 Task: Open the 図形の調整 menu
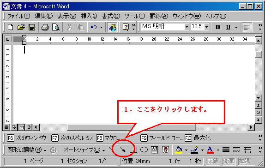coord(27,150)
